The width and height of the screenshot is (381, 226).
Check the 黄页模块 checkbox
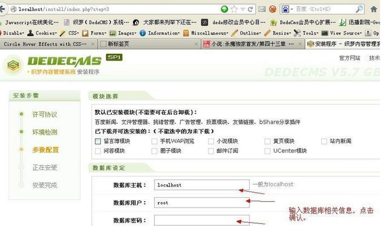[267, 141]
